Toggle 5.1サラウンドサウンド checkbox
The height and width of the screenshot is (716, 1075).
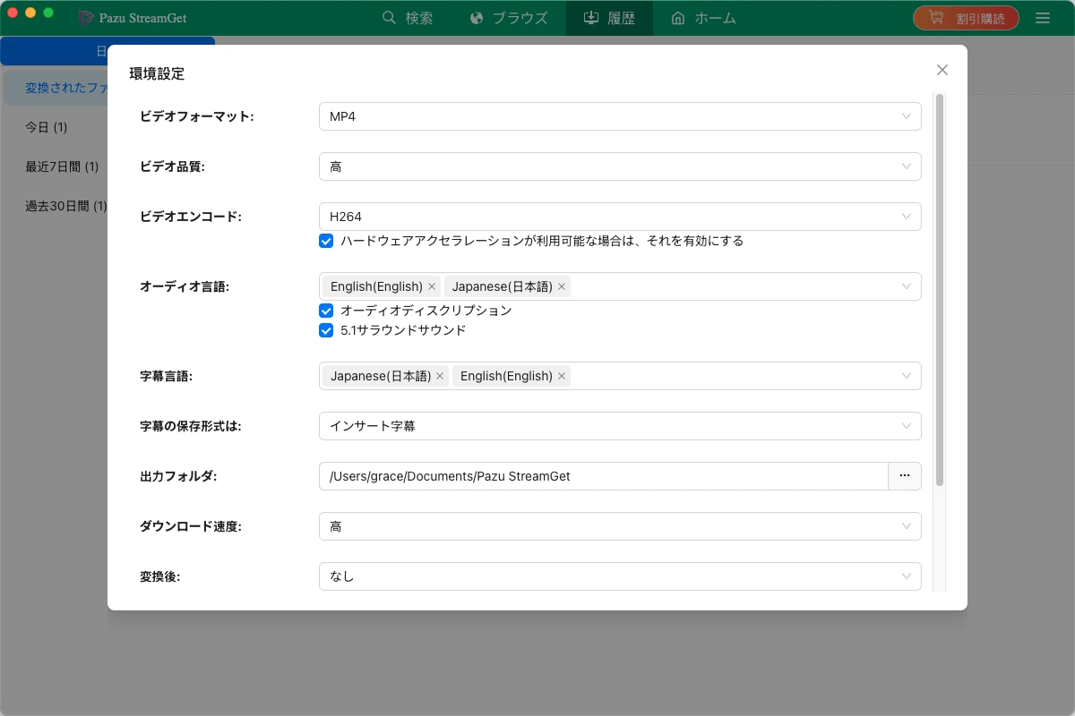pyautogui.click(x=326, y=330)
